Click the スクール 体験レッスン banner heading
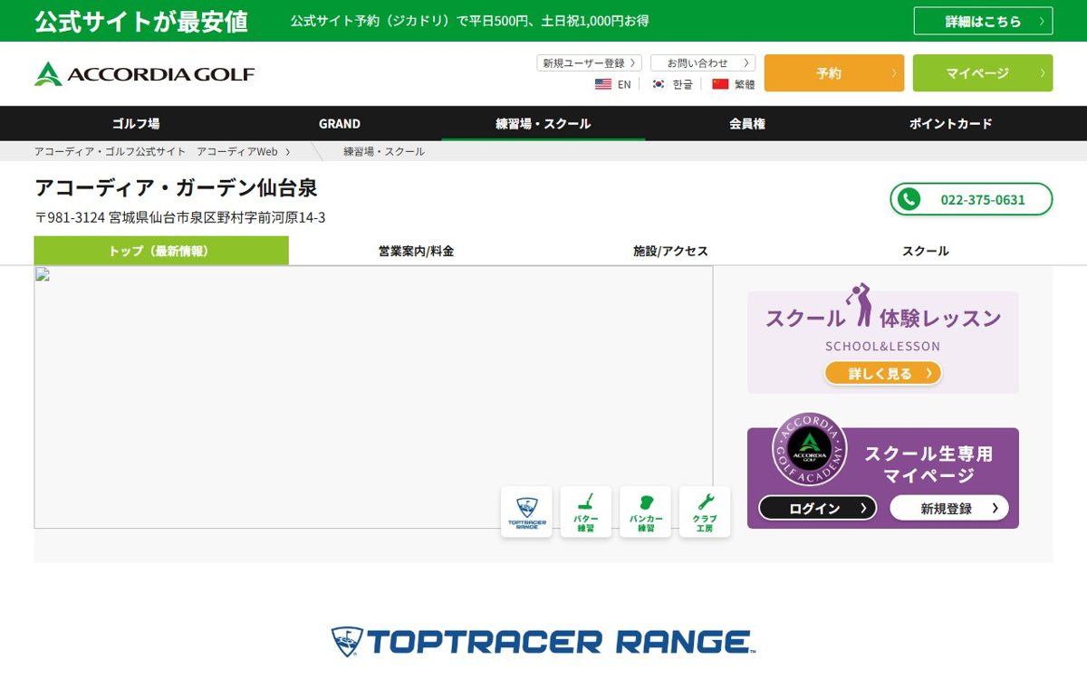Image resolution: width=1087 pixels, height=679 pixels. click(x=883, y=319)
